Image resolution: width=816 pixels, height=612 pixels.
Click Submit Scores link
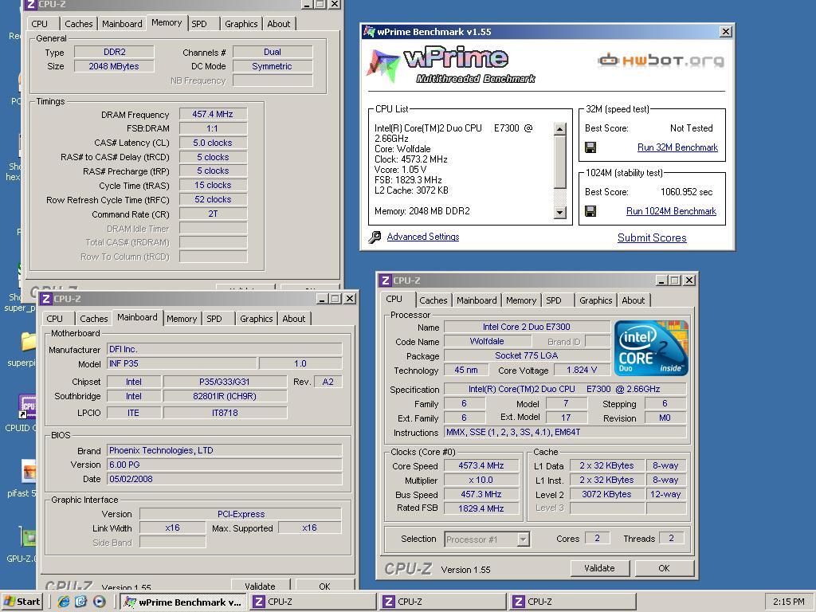click(x=652, y=237)
